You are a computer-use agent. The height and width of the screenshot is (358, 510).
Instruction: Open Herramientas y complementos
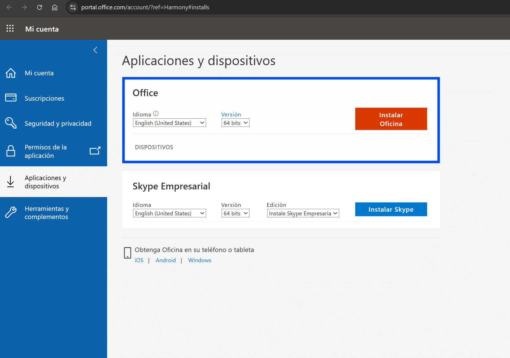[54, 213]
